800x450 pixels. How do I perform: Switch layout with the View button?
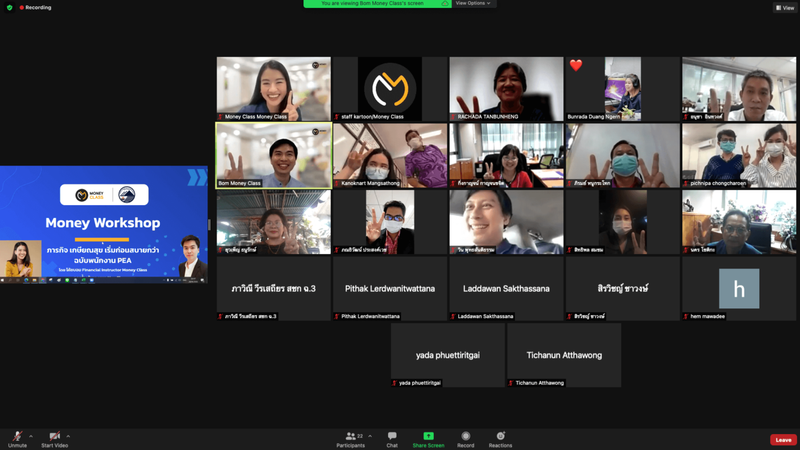click(785, 7)
